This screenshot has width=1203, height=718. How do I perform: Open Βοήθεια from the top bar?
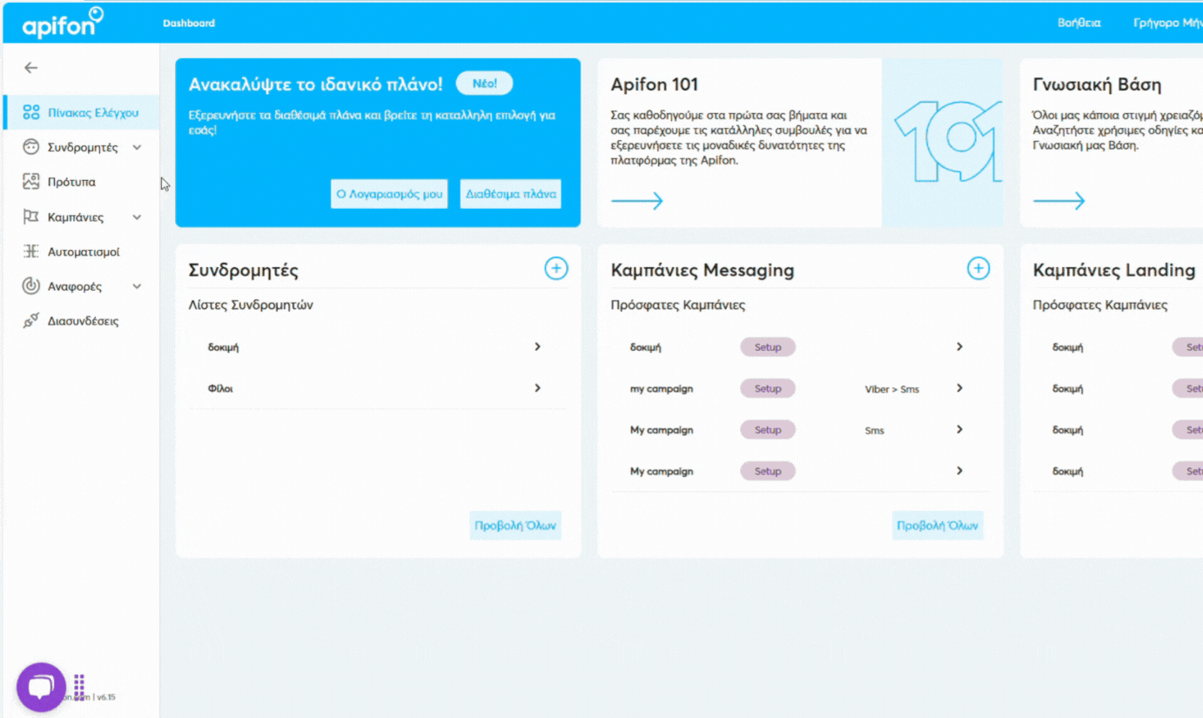(1079, 23)
